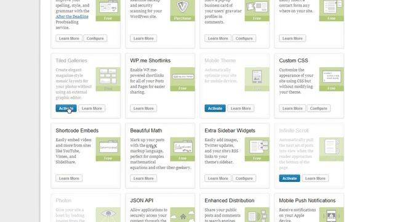Click the Extra Sidebar Widgets heading

click(x=230, y=130)
